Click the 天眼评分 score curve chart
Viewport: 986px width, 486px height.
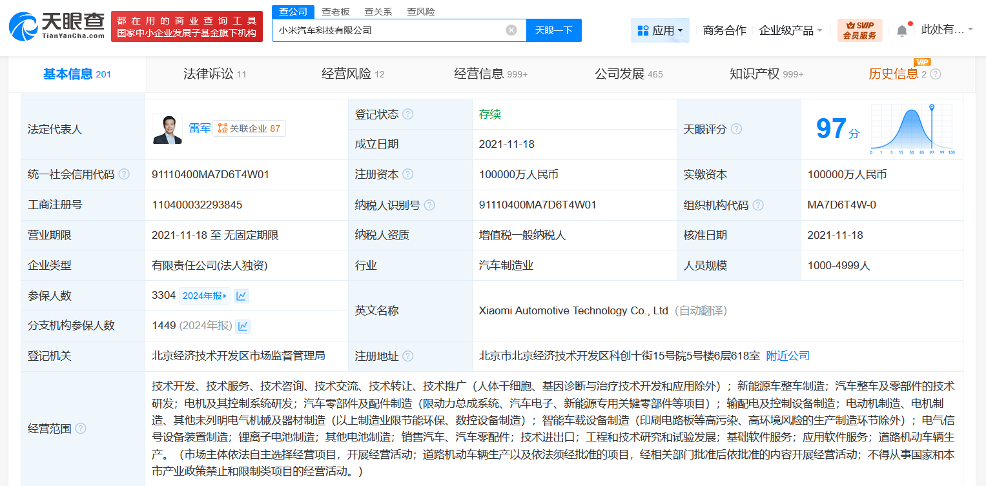[x=912, y=131]
